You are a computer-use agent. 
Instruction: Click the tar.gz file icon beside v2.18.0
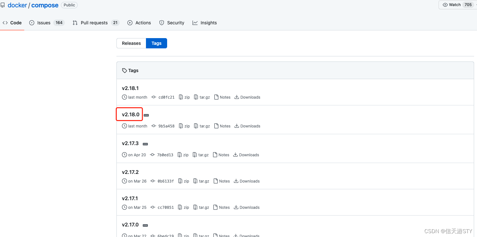[x=196, y=126]
